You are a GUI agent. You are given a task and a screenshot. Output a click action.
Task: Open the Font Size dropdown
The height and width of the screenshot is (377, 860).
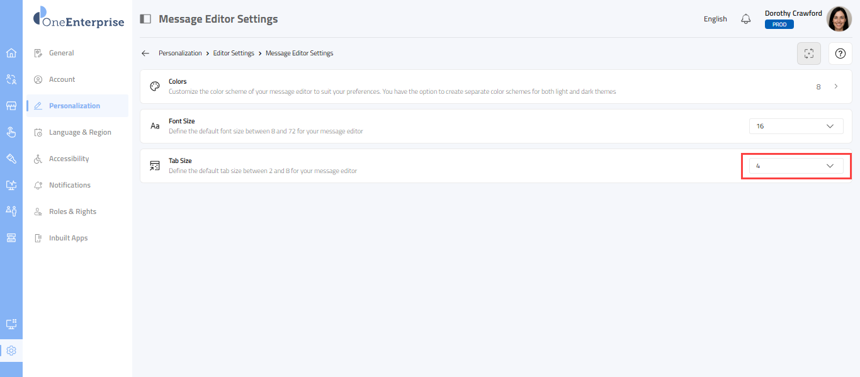click(796, 127)
